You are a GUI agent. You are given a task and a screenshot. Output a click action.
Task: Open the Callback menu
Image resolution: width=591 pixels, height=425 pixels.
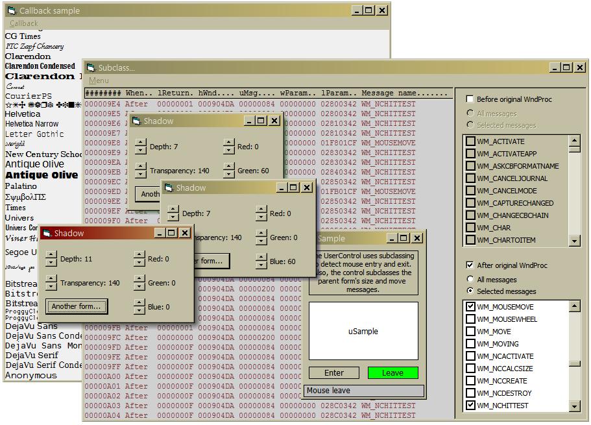23,23
